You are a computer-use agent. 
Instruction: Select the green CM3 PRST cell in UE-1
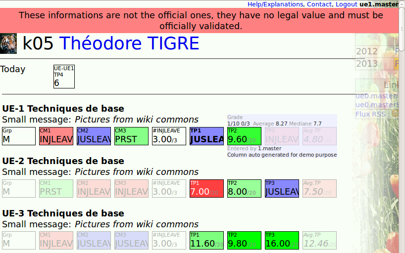coord(131,136)
